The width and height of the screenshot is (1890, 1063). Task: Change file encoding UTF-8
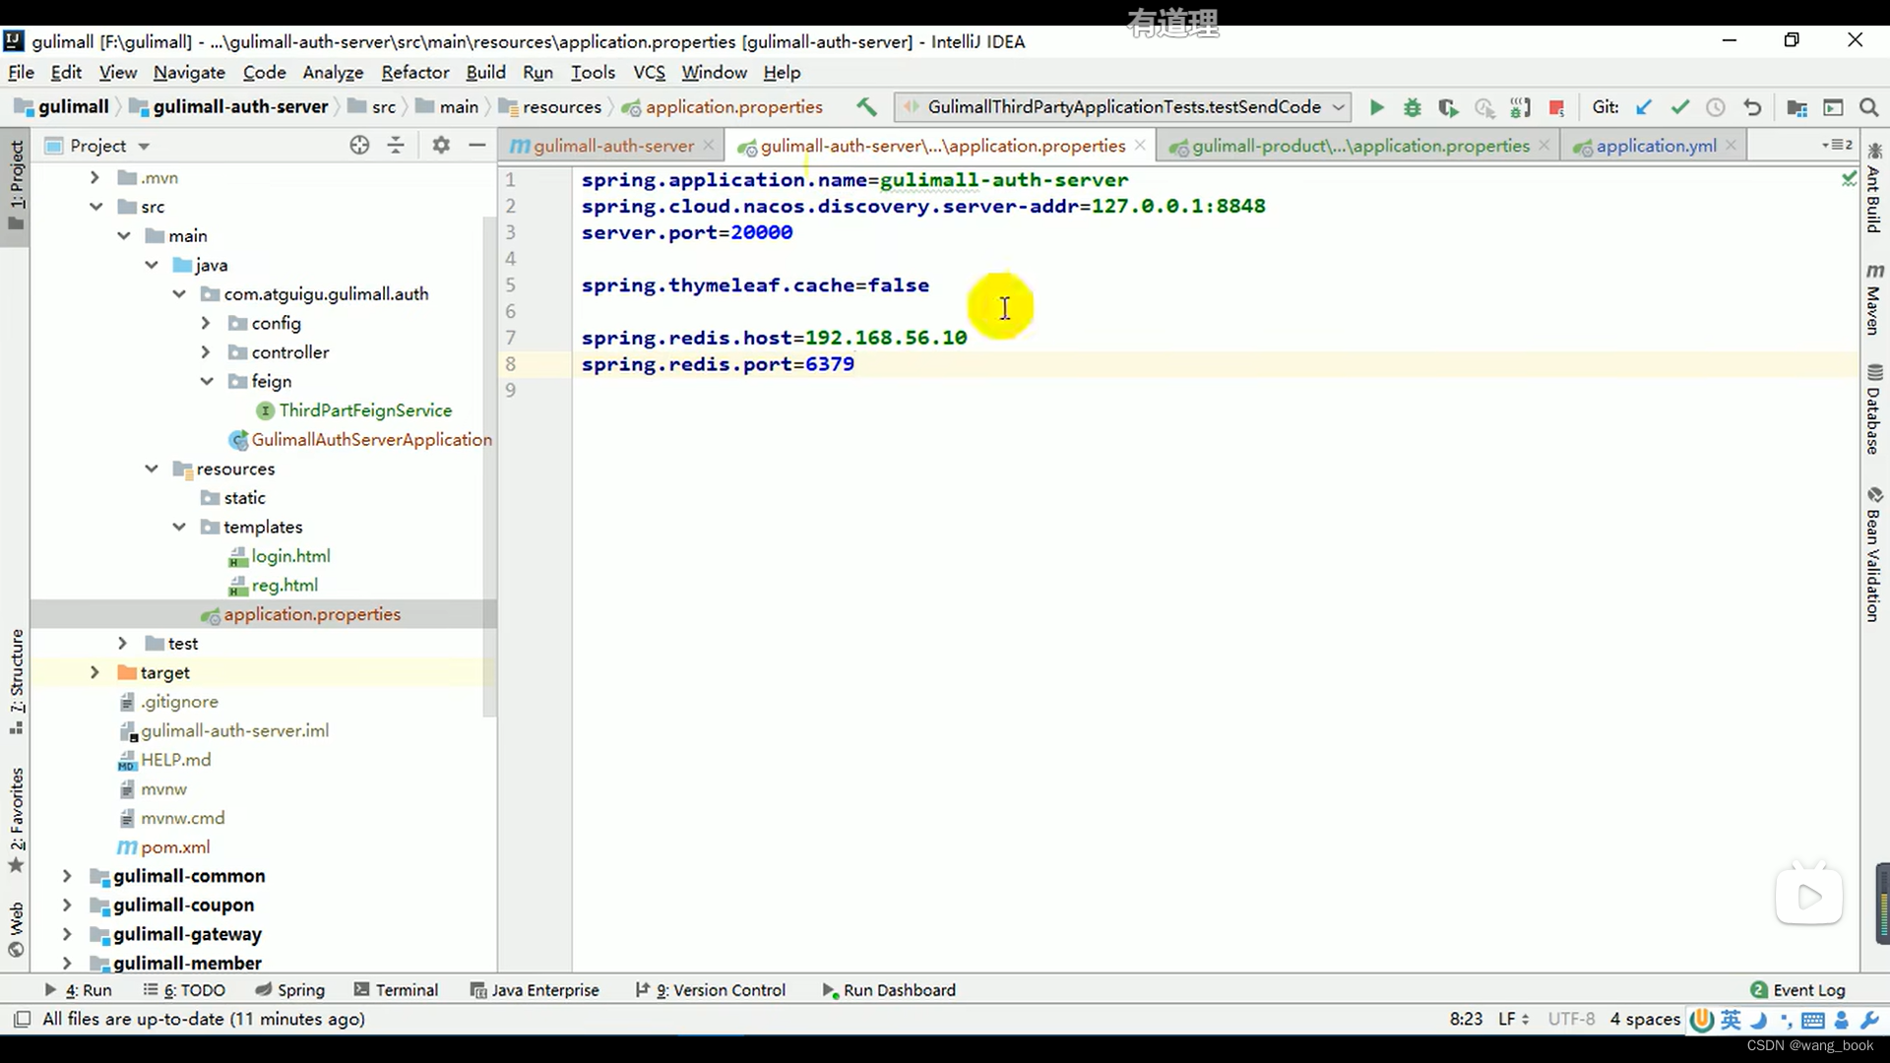coord(1571,1019)
